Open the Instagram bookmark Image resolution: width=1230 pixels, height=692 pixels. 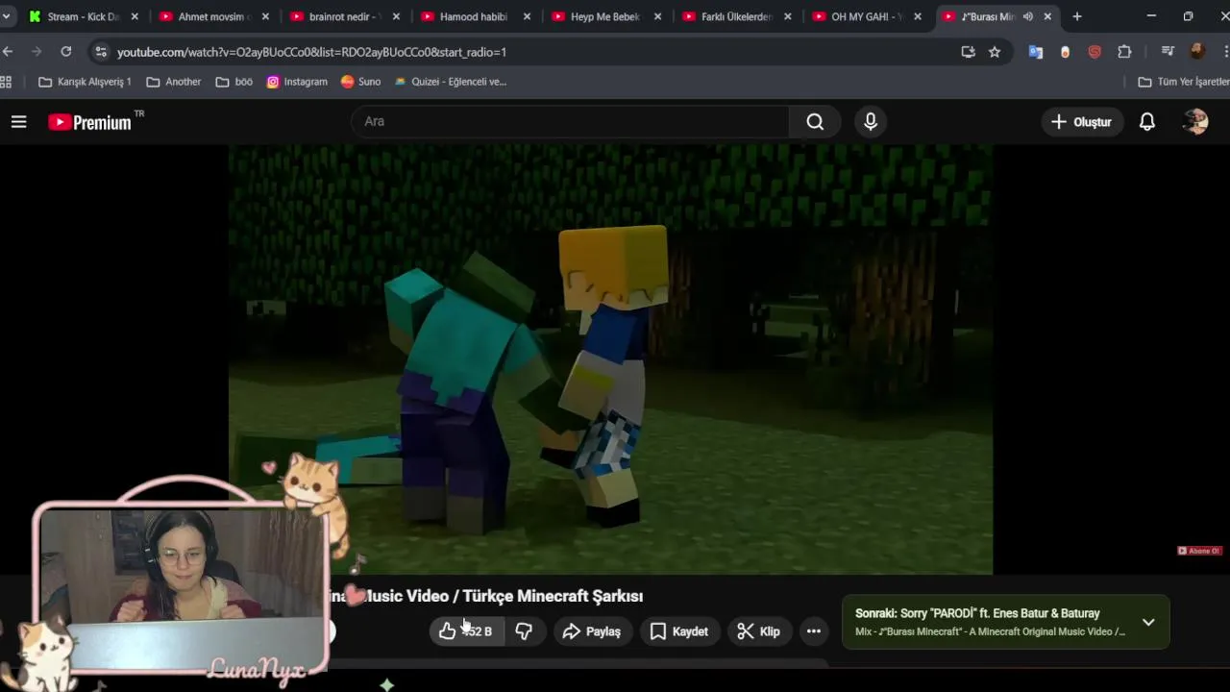(297, 82)
